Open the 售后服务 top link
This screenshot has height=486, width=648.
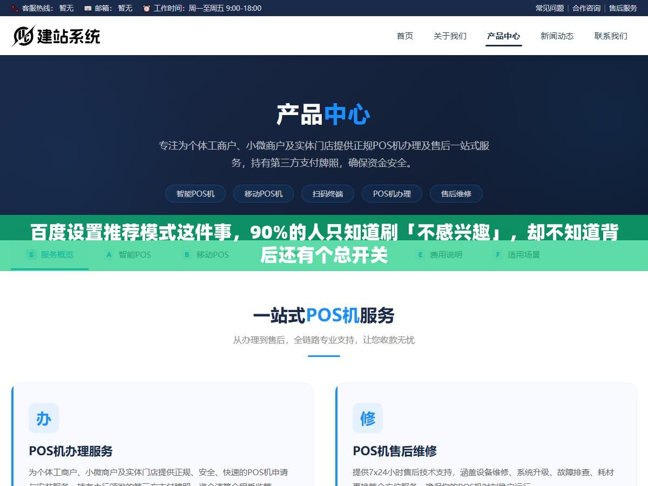tap(623, 8)
